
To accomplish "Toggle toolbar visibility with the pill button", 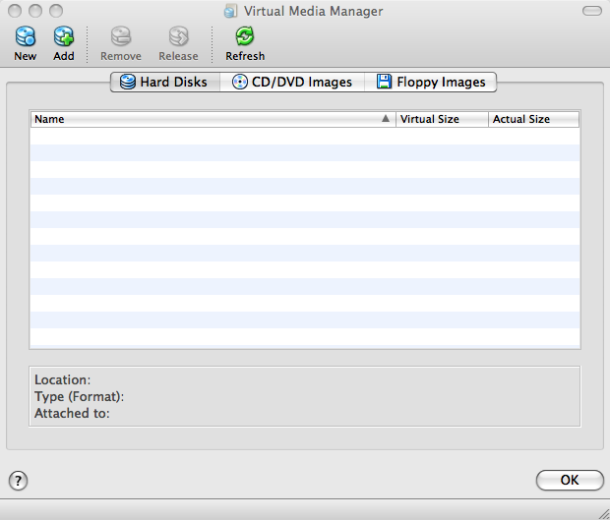I will [590, 12].
